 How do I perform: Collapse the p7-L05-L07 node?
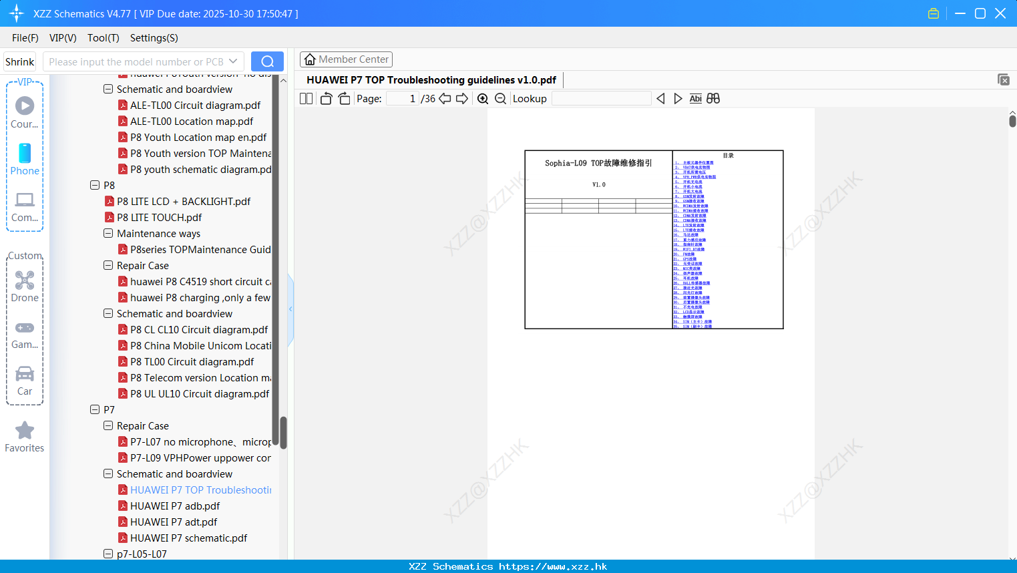[x=108, y=554]
